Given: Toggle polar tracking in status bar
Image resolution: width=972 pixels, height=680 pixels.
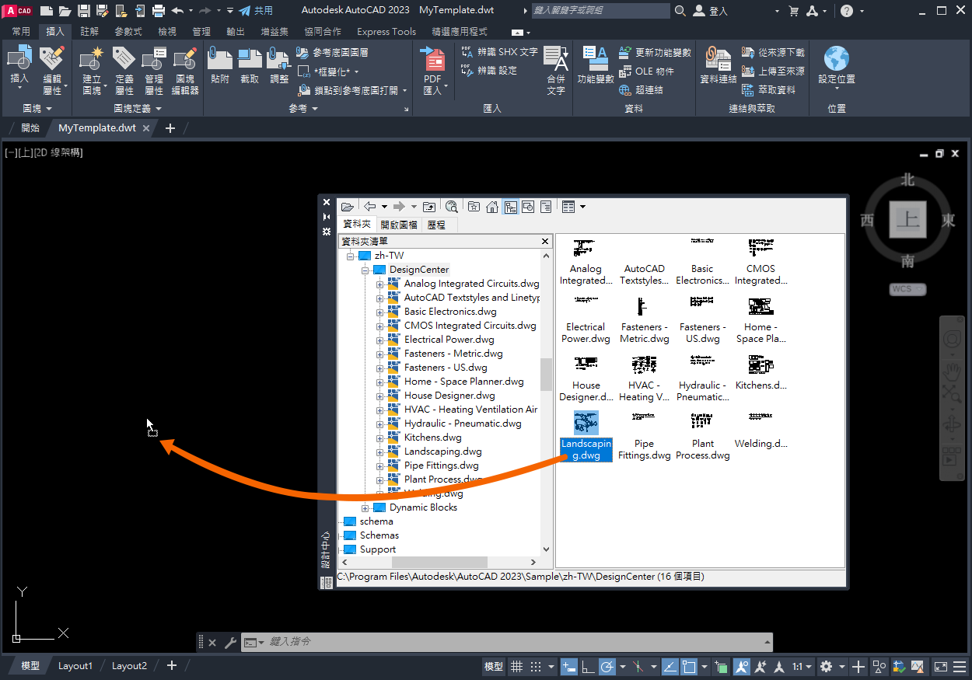Looking at the screenshot, I should (607, 667).
